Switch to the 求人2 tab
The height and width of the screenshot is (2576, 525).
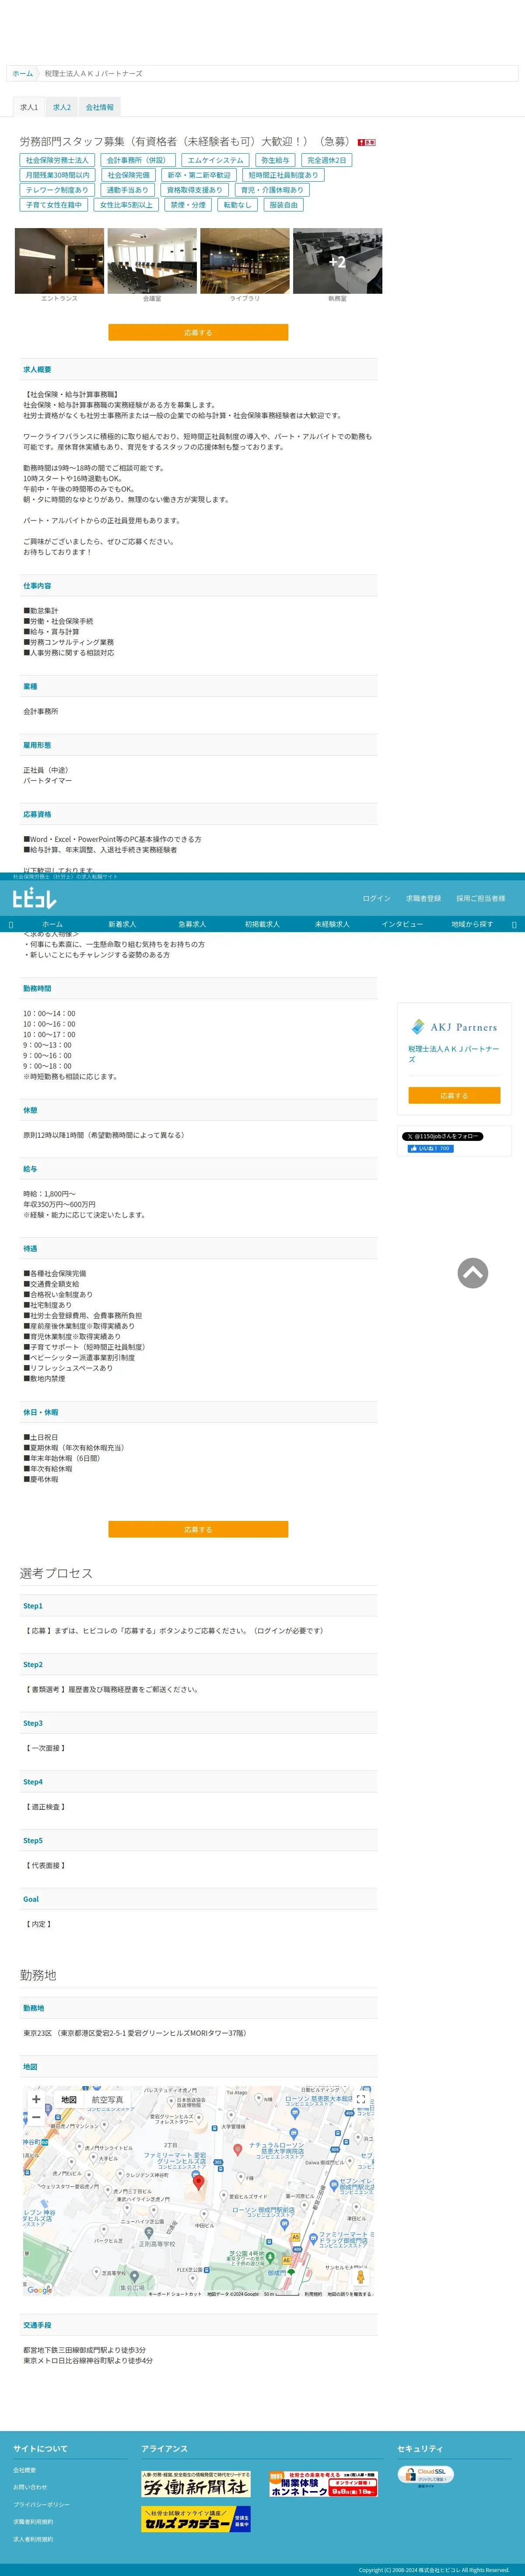click(x=62, y=107)
